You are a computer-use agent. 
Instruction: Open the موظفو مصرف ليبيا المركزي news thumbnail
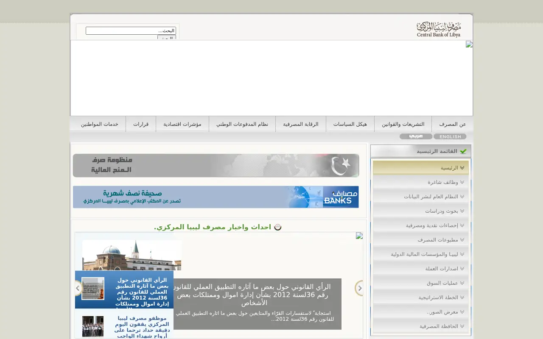93,326
